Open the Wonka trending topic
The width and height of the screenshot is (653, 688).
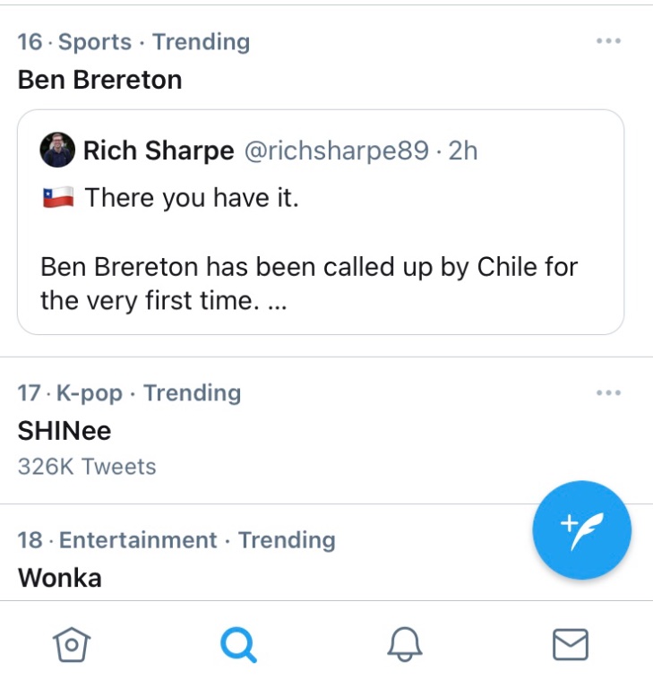[x=59, y=578]
